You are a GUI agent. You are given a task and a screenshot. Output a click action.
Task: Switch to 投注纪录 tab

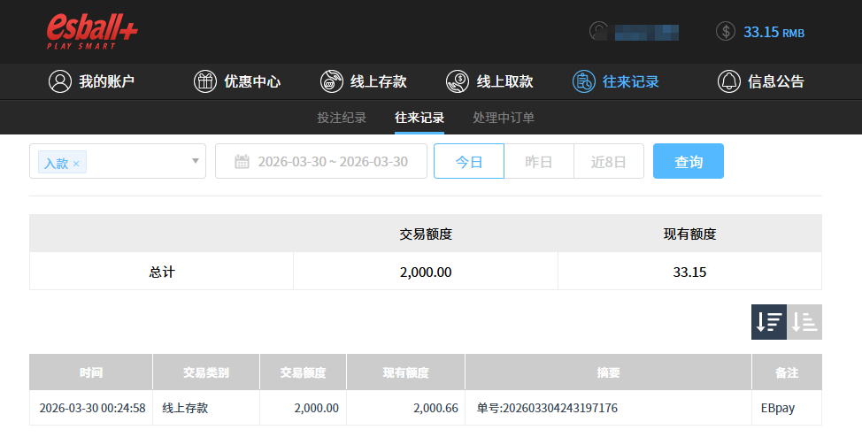(x=342, y=118)
